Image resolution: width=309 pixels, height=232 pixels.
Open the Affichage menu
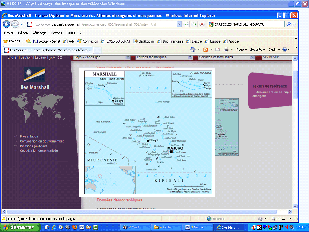40,33
